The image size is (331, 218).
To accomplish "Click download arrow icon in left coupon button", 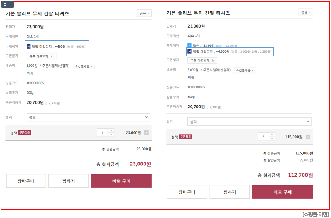I will point(52,56).
